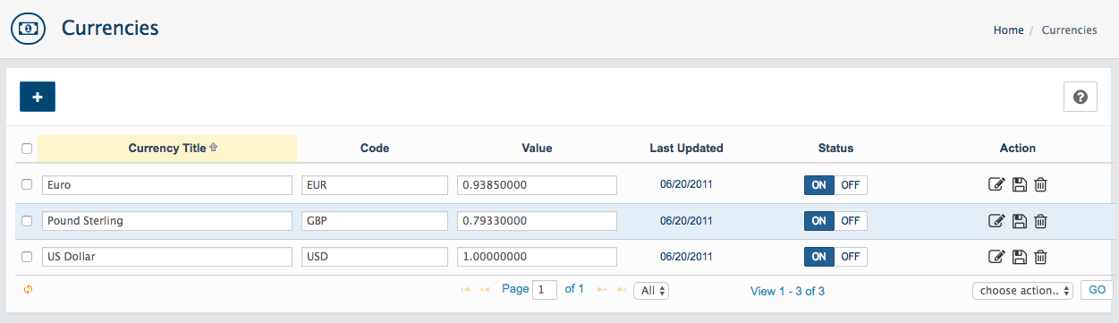Click US Dollar row's 06/20/2011 date
This screenshot has height=323, width=1119.
coord(686,256)
